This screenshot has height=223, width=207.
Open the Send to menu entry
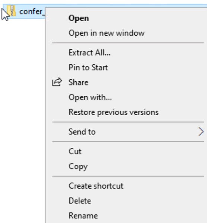pos(82,132)
